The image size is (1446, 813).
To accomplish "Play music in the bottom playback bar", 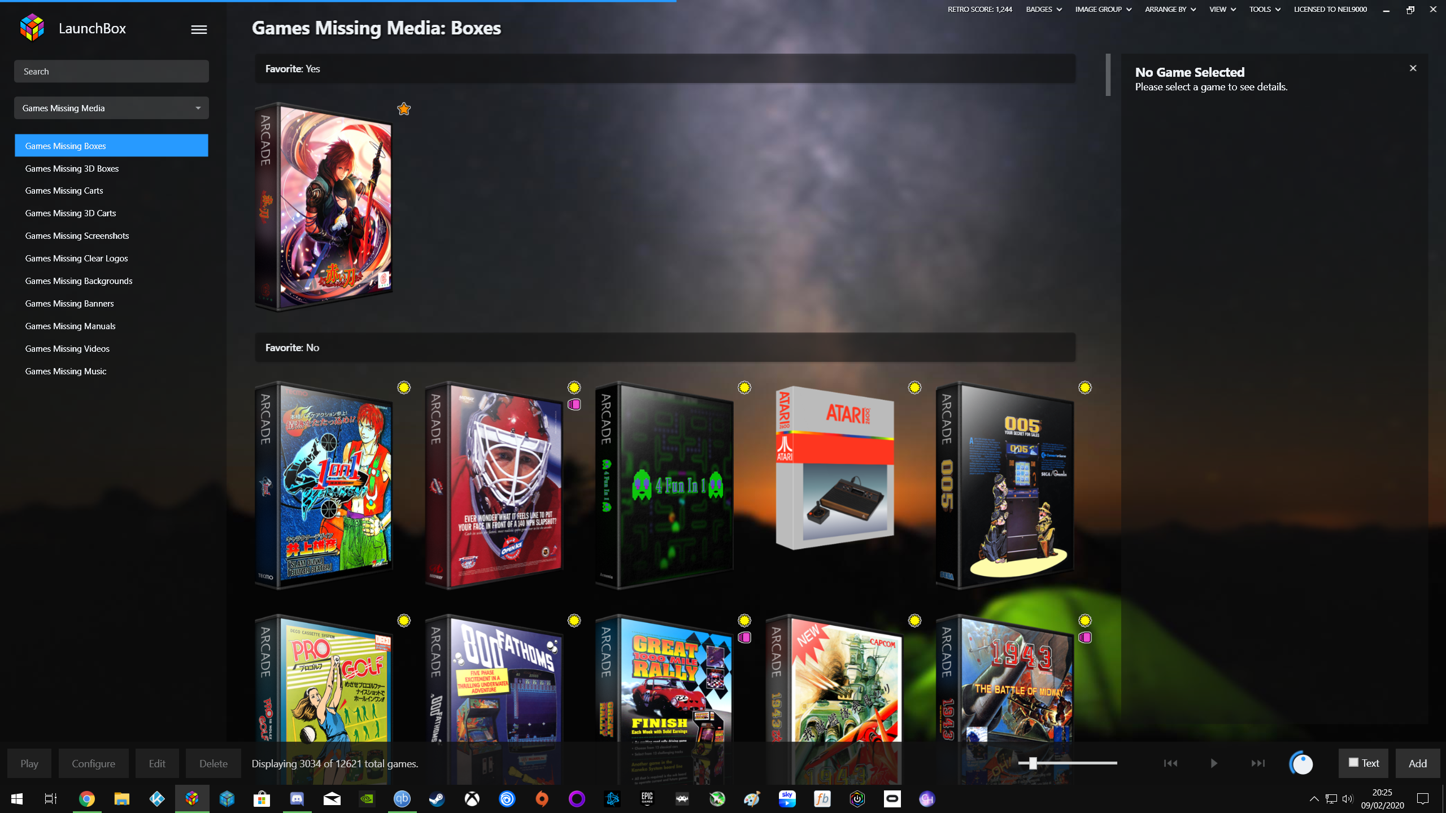I will pyautogui.click(x=1214, y=763).
